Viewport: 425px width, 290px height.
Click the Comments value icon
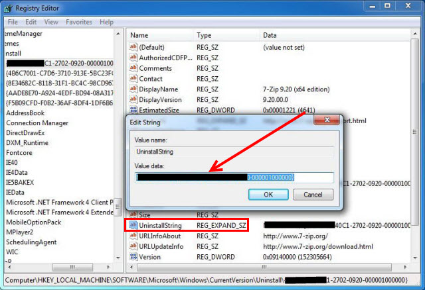click(132, 68)
